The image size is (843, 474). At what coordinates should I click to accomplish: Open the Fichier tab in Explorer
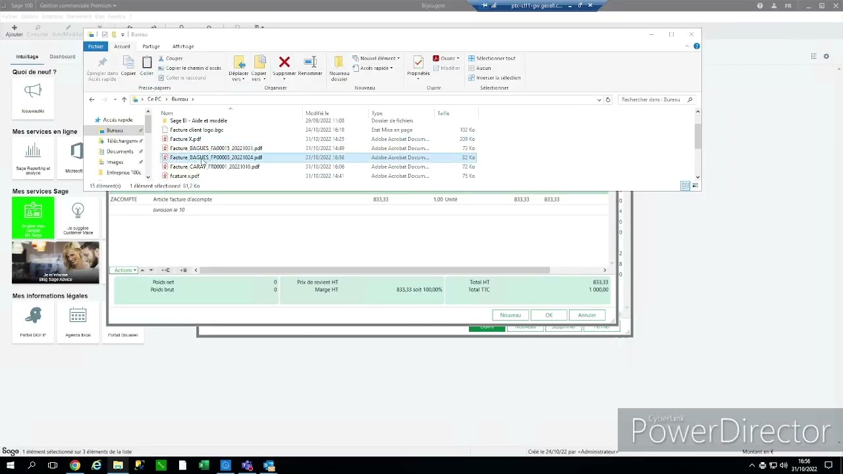tap(95, 46)
